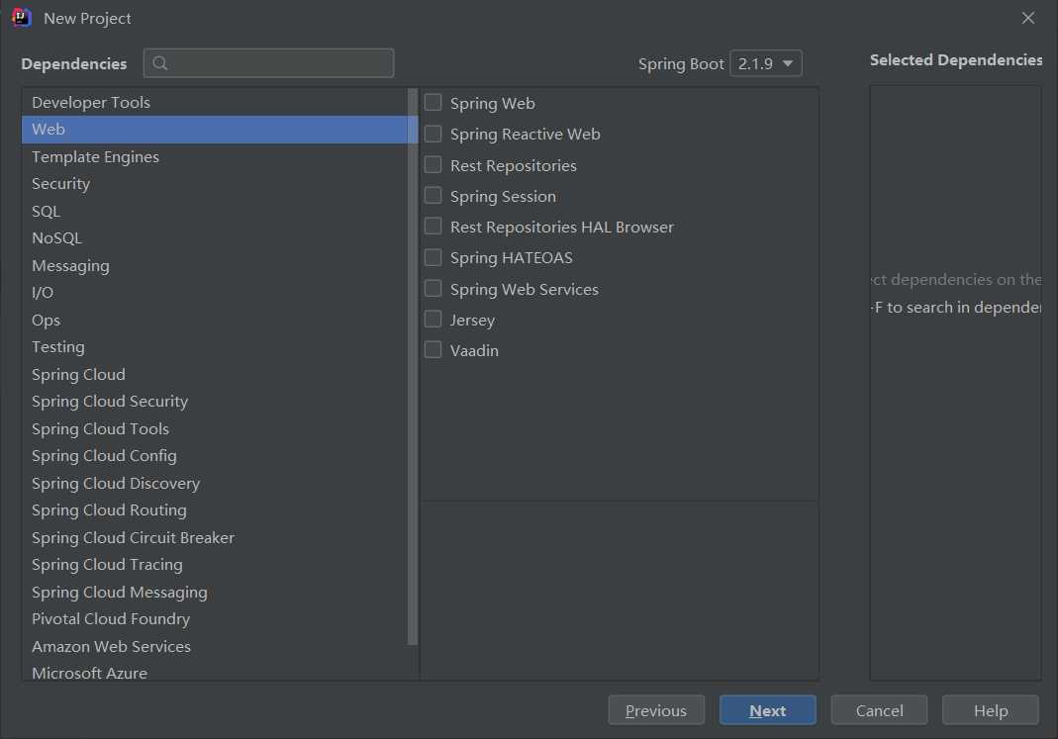Select the Spring Session checkbox

point(433,196)
